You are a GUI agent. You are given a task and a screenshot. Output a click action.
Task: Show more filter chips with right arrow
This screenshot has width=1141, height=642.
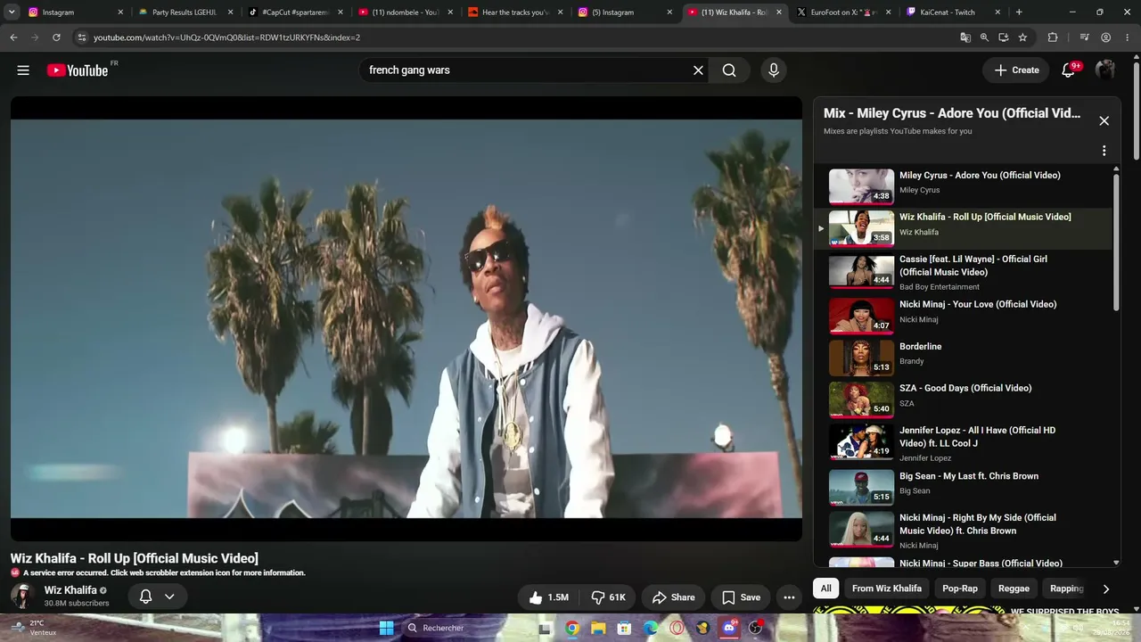[x=1106, y=588]
